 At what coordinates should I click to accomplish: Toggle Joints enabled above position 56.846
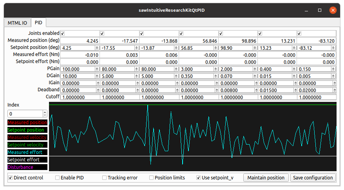click(x=181, y=34)
